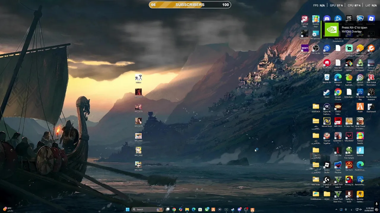Viewport: 380px width, 213px height.
Task: Open the GOOOXLR folder
Action: [x=316, y=108]
